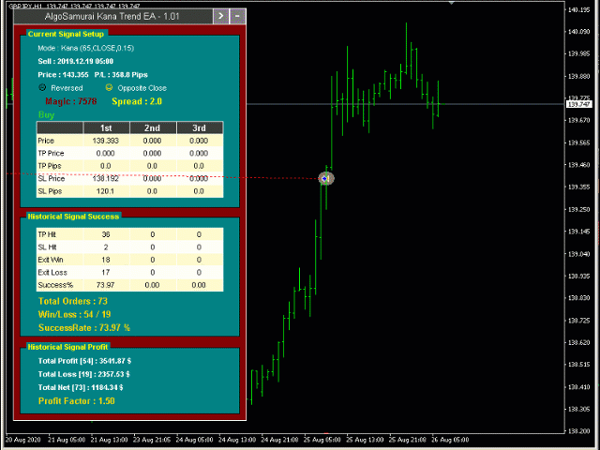Click 'Total Net [73] : 1184.34 $' text

(81, 387)
